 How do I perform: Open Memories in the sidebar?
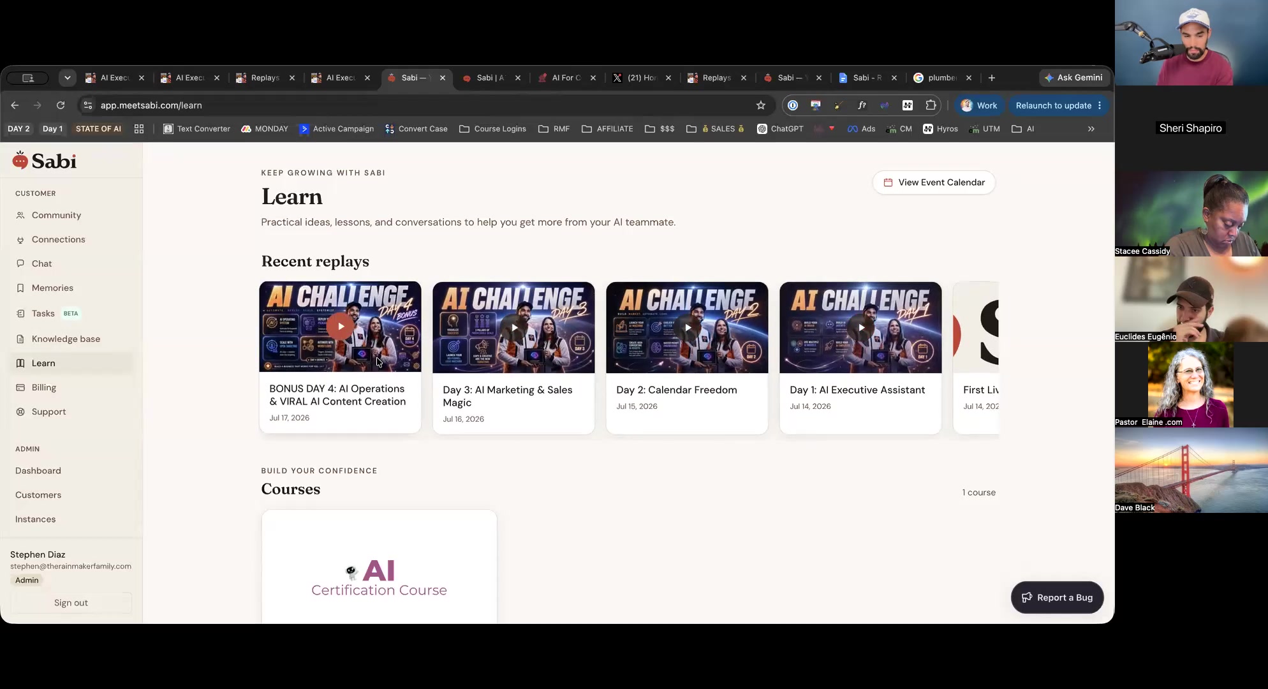71,288
